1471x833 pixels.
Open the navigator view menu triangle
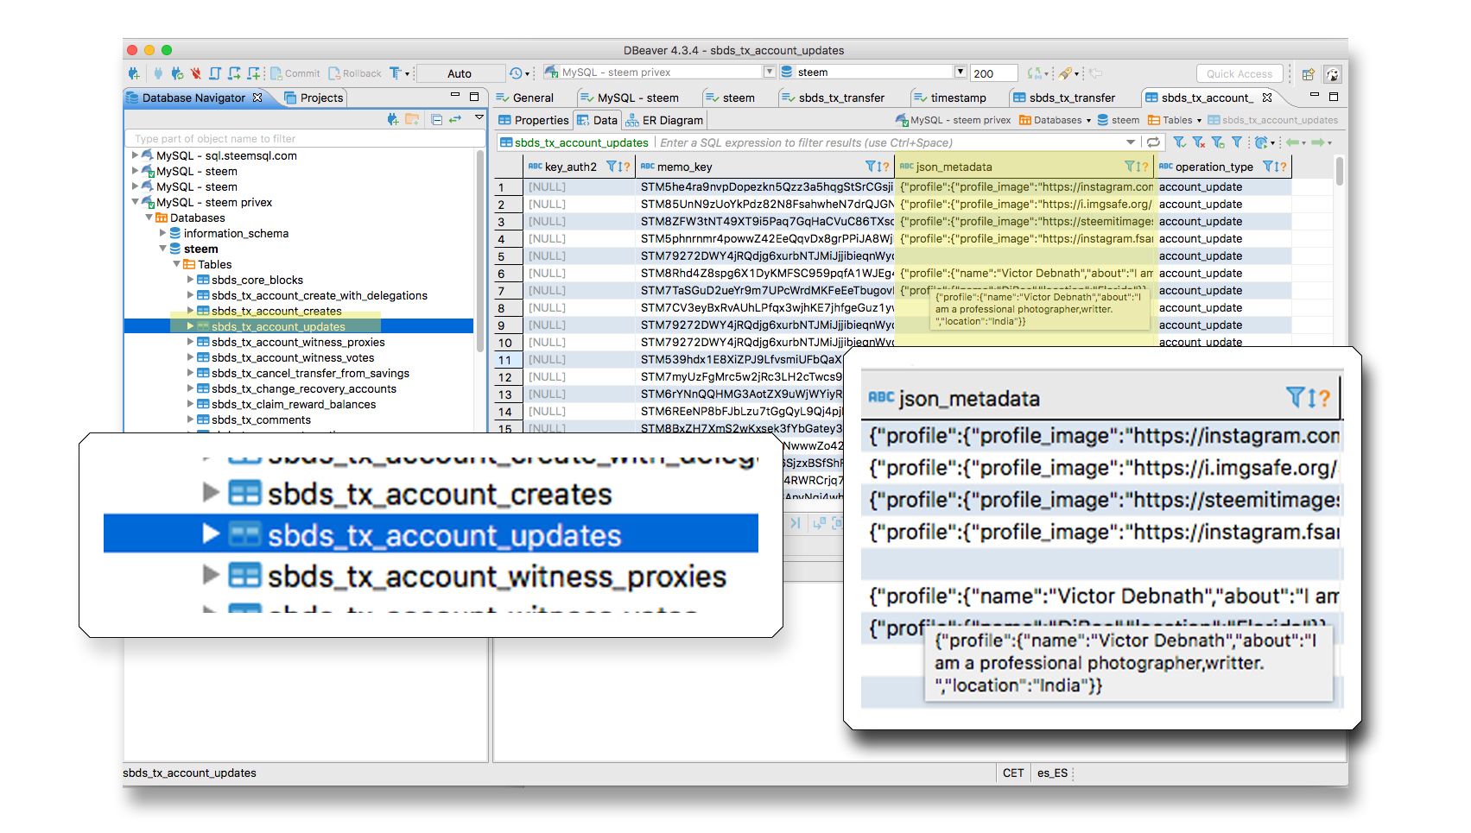479,117
